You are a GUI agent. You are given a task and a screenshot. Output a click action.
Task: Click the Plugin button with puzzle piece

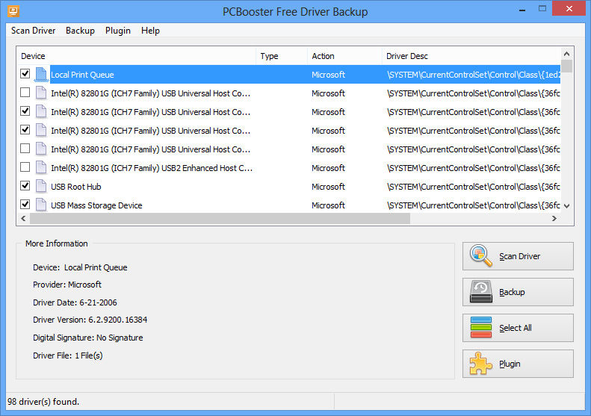click(x=518, y=364)
